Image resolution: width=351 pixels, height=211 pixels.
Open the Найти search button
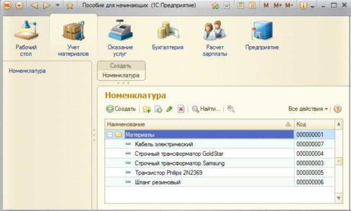tap(206, 109)
